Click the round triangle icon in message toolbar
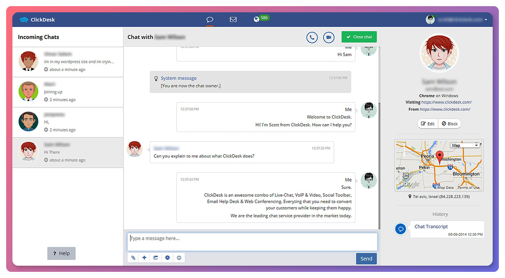 click(168, 258)
